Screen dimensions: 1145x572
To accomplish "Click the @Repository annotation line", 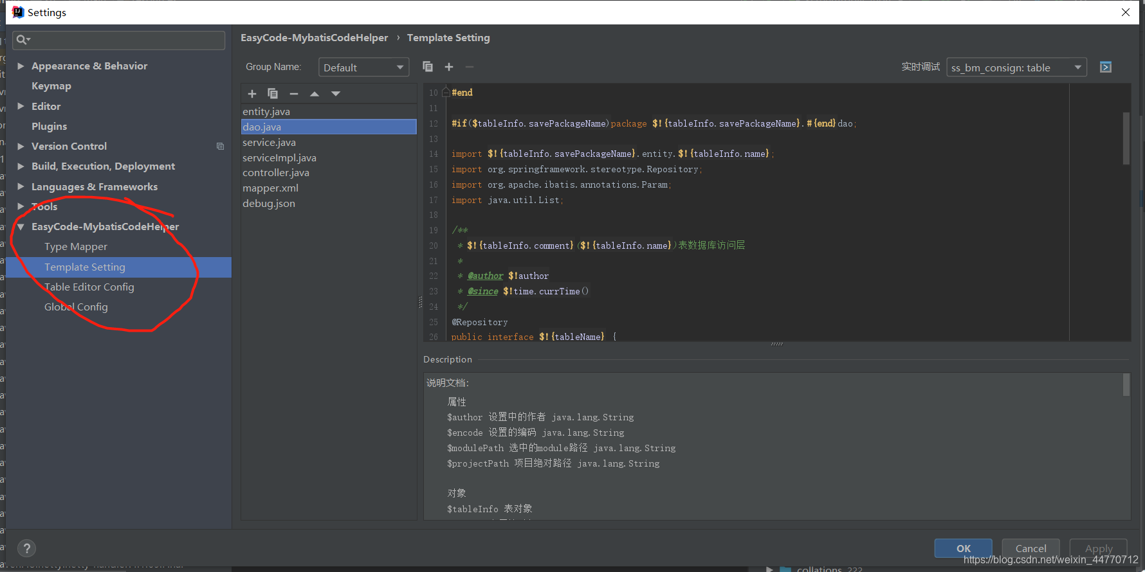I will pyautogui.click(x=480, y=322).
